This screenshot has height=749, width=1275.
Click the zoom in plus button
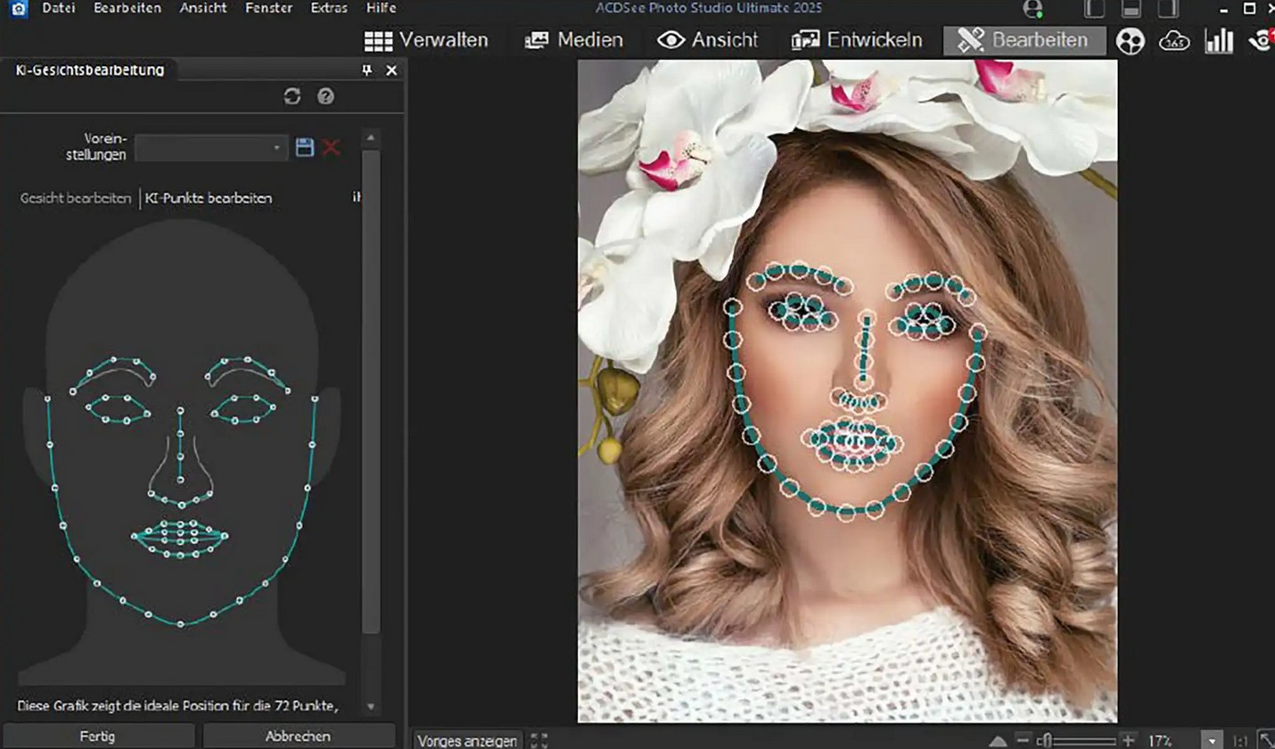pyautogui.click(x=1129, y=740)
